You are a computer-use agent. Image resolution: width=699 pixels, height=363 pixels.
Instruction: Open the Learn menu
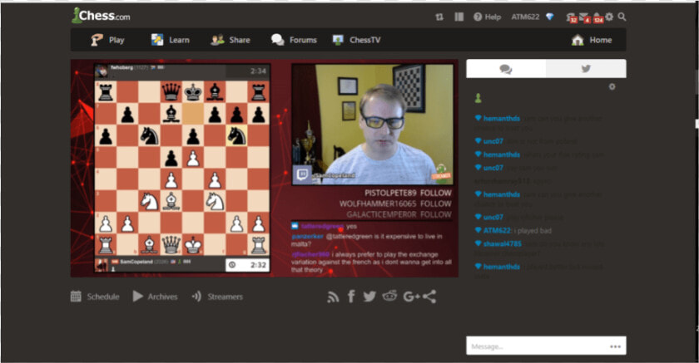pyautogui.click(x=171, y=40)
